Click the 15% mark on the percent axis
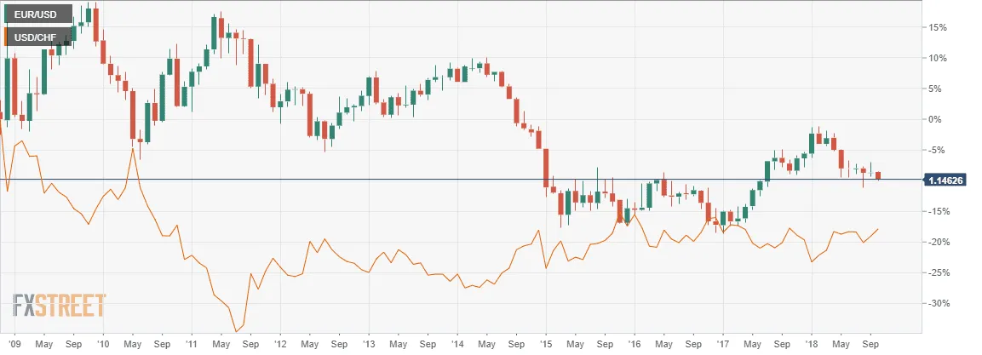The width and height of the screenshot is (982, 355). (939, 27)
